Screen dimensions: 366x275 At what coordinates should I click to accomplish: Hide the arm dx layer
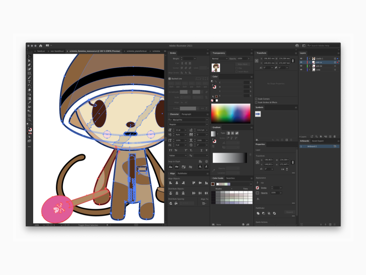coord(301,66)
